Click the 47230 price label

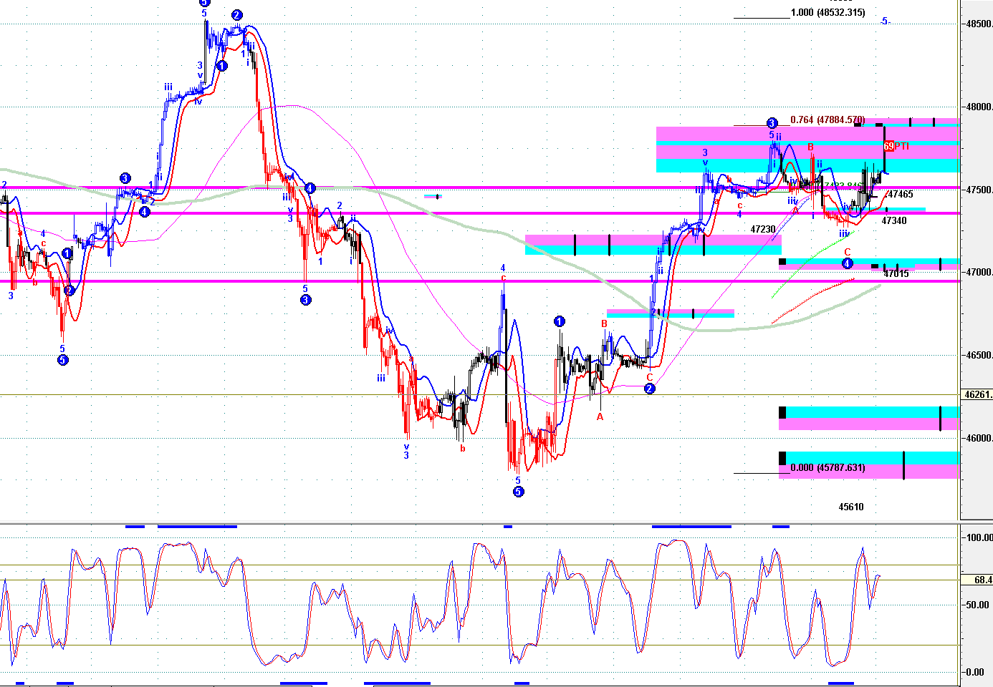763,230
